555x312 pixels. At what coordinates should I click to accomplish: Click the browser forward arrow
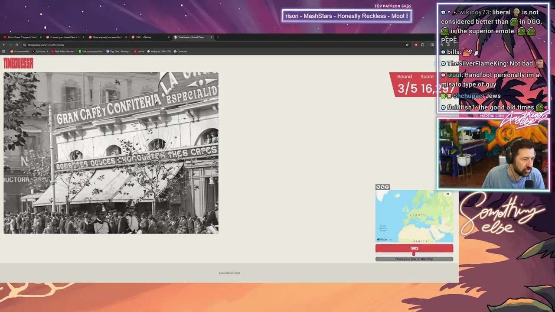click(x=10, y=45)
